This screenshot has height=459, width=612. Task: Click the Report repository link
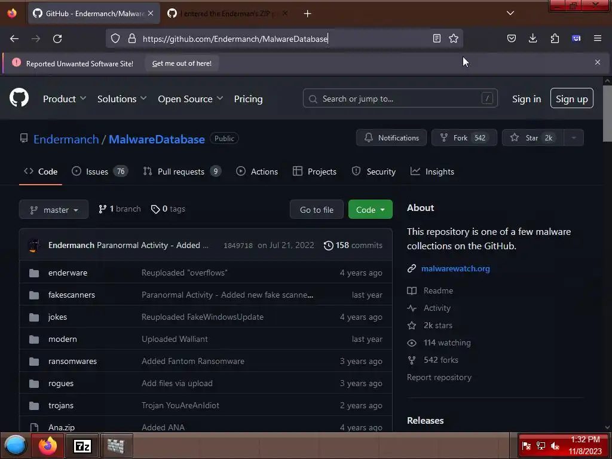(439, 378)
